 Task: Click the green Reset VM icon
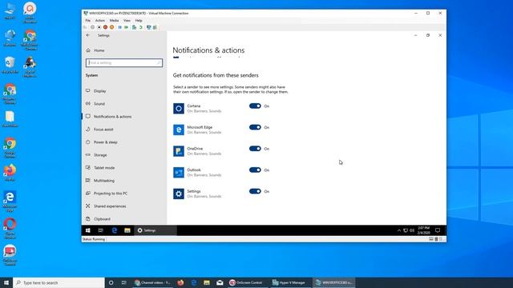coord(127,27)
